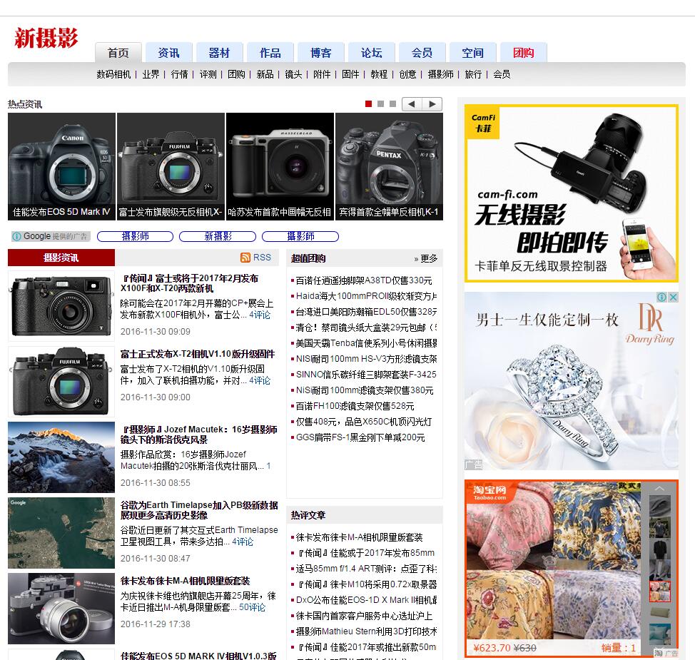Click the first 摄影师 ad pill button
Viewport: 695px width, 660px height.
[135, 236]
